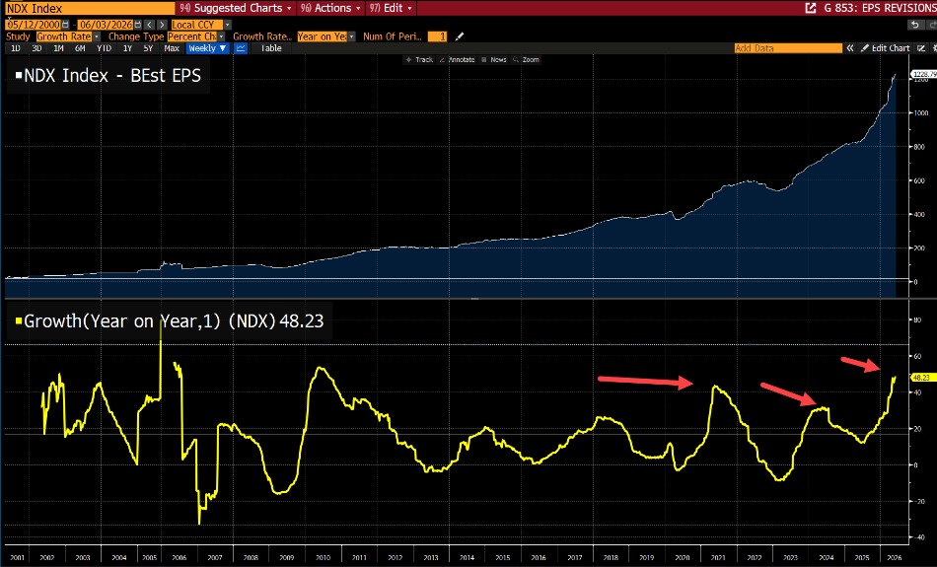Click the NDX Index - BEst EPS legend marker
The height and width of the screenshot is (567, 937).
click(19, 75)
